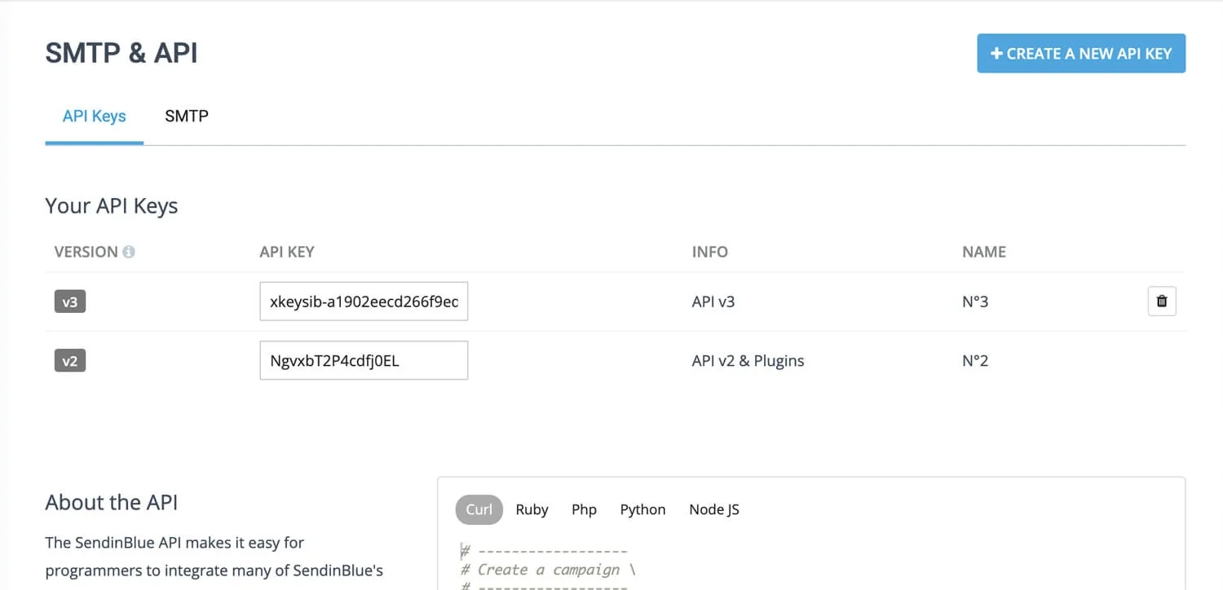The width and height of the screenshot is (1223, 590).
Task: Click the info icon next to VERSION
Action: 128,252
